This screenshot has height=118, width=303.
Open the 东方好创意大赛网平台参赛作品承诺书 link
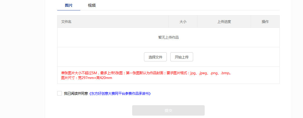[x=120, y=94]
